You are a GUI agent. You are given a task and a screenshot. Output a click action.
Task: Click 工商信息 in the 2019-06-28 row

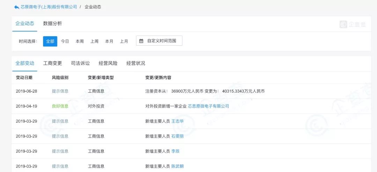(96, 91)
